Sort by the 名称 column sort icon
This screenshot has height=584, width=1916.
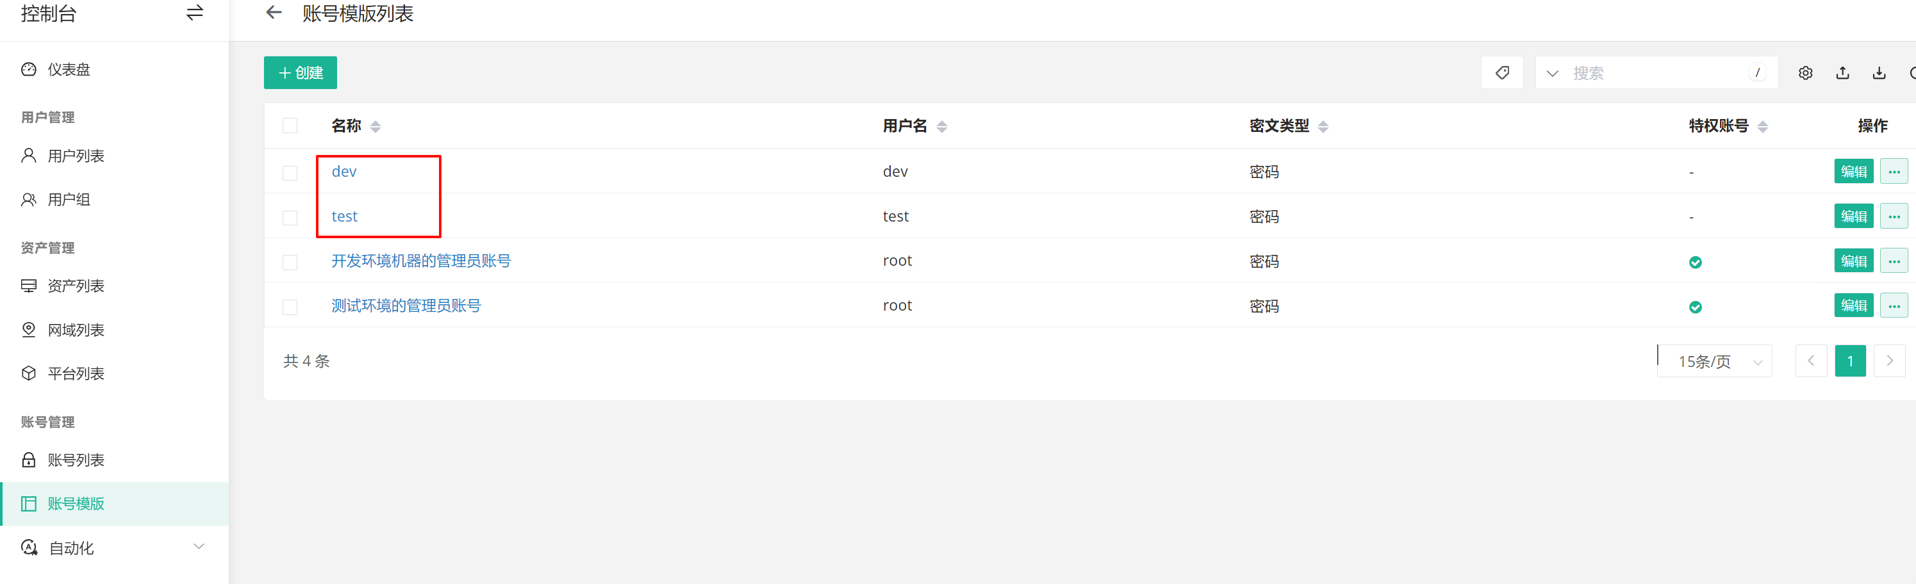376,126
